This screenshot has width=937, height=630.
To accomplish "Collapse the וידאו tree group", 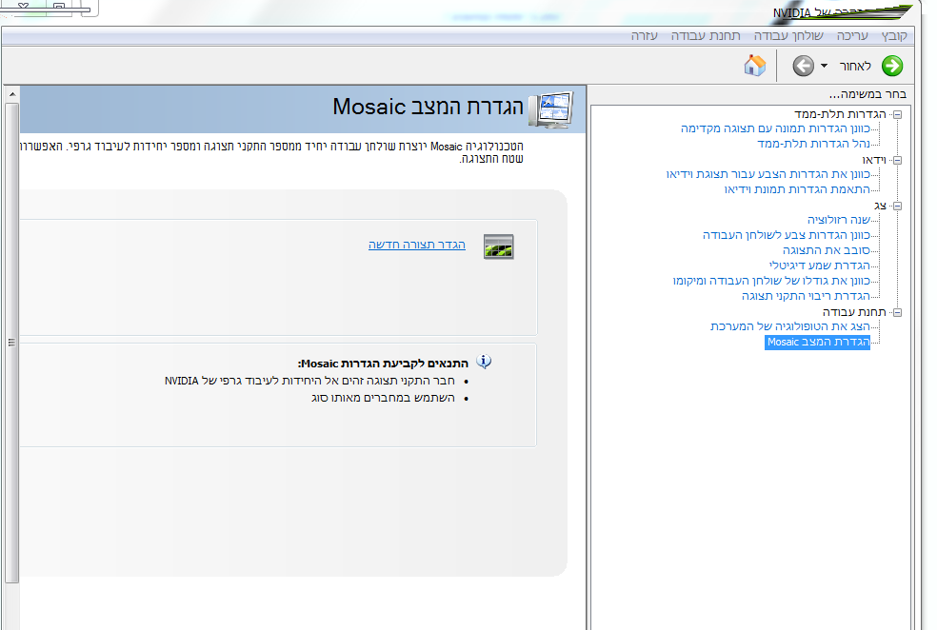I will click(897, 160).
